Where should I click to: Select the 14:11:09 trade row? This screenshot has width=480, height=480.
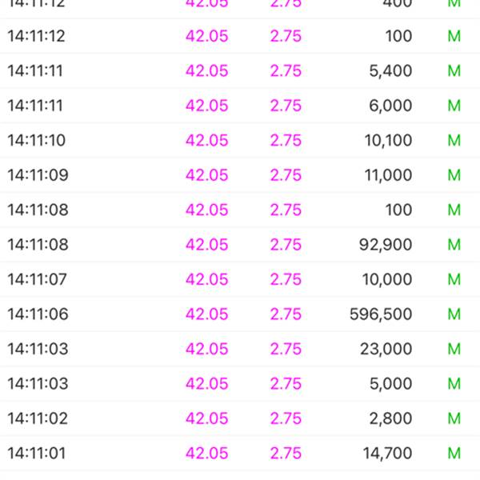point(240,175)
